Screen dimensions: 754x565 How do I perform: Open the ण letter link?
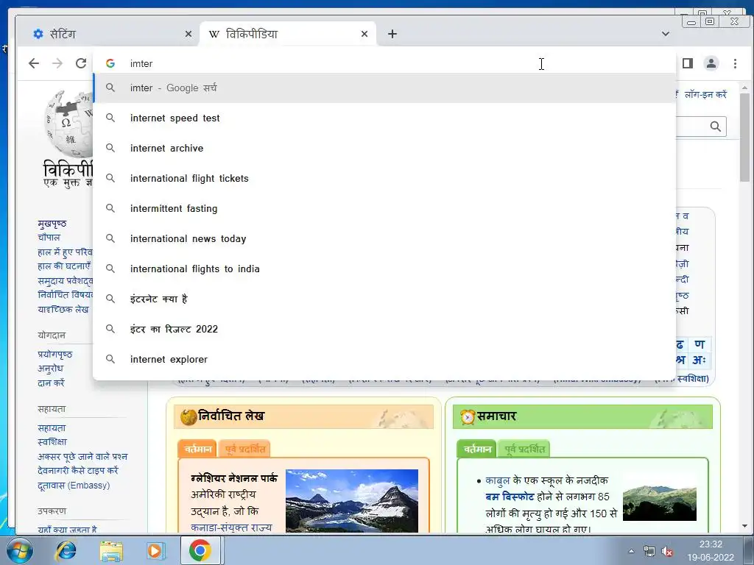(700, 344)
